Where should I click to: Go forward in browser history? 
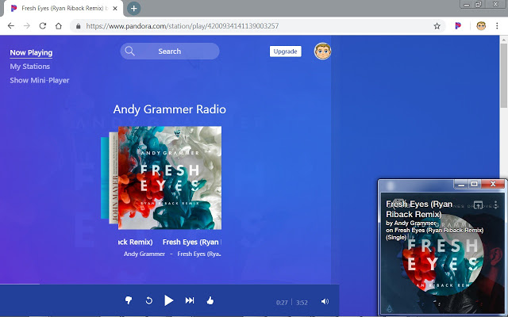27,26
